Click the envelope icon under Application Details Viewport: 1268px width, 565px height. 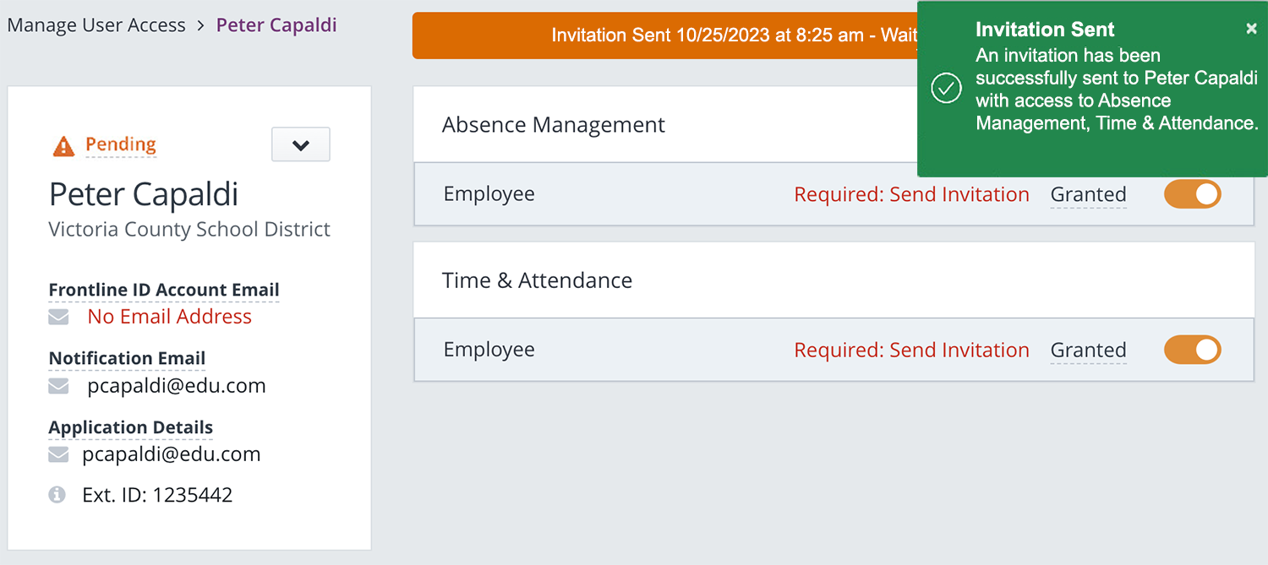(x=58, y=454)
